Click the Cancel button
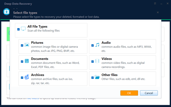 [149, 93]
